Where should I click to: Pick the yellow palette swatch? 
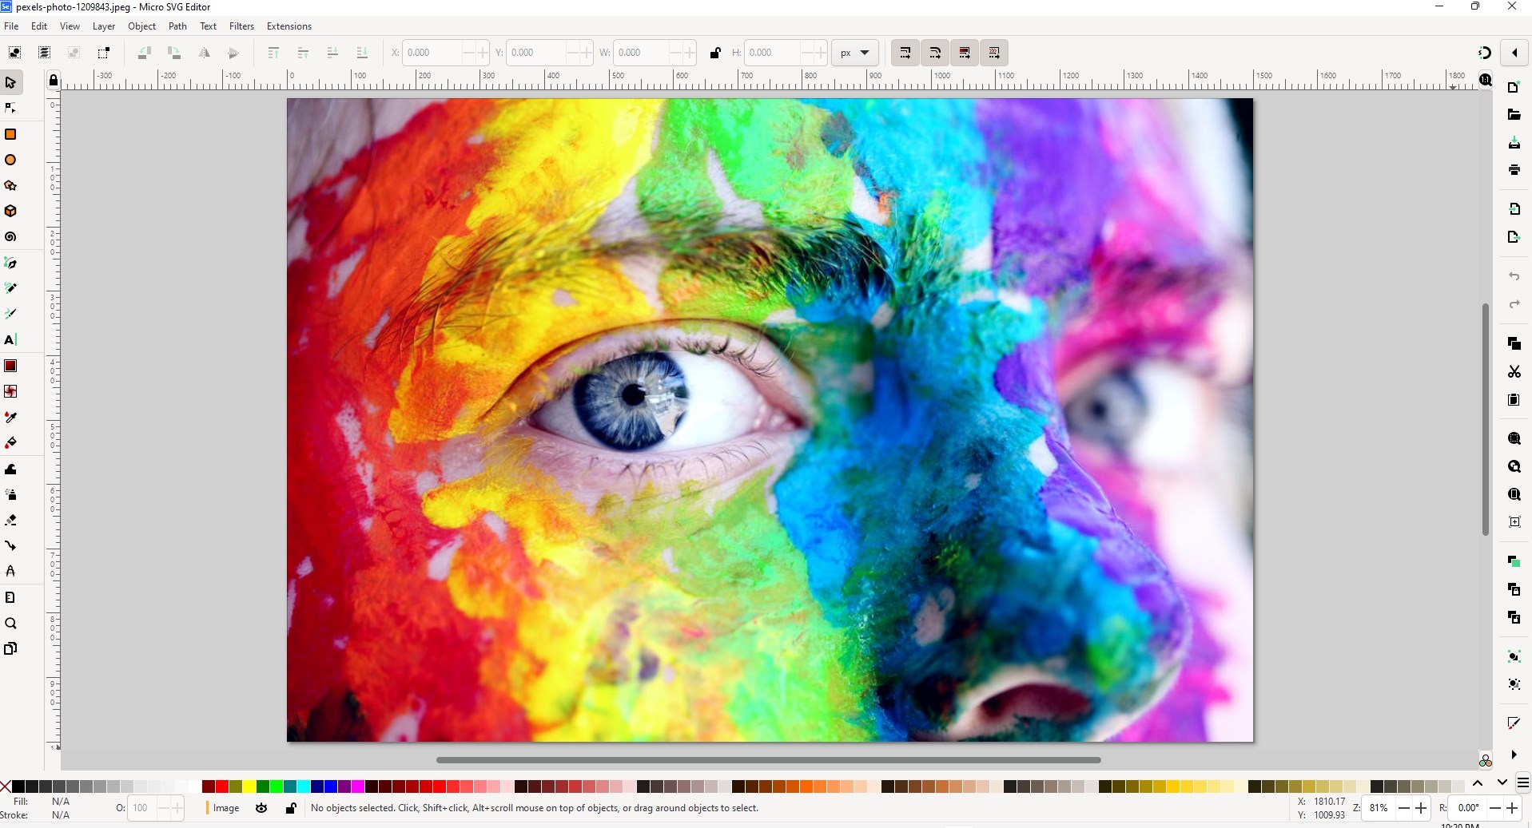coord(249,786)
